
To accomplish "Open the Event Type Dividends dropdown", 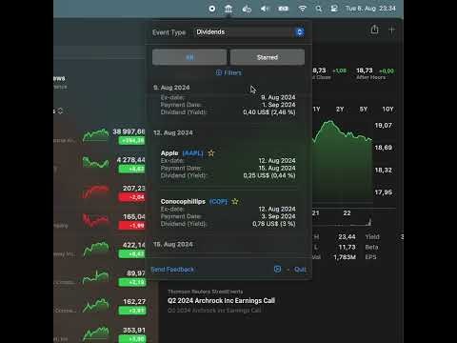I will tap(249, 32).
